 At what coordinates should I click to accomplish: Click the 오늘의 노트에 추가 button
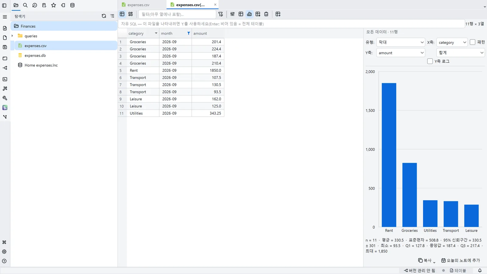pyautogui.click(x=461, y=260)
